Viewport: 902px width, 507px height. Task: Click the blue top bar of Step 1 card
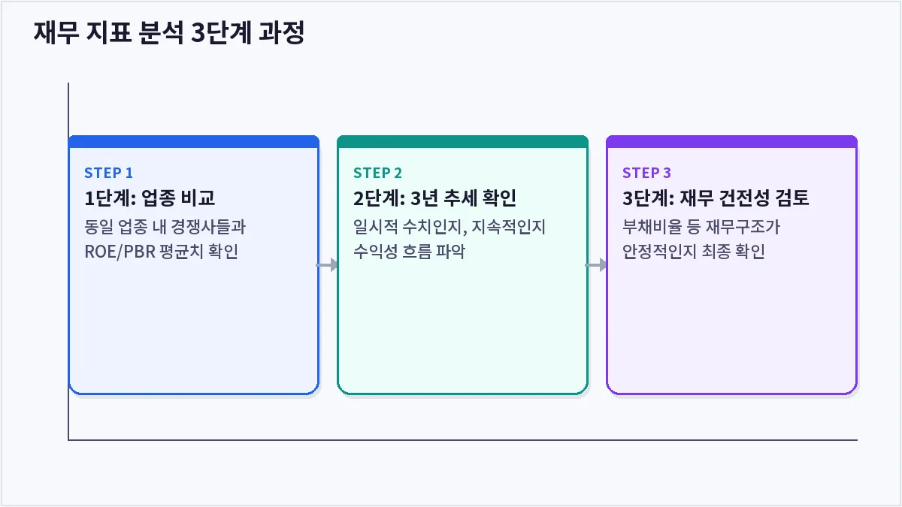click(194, 141)
